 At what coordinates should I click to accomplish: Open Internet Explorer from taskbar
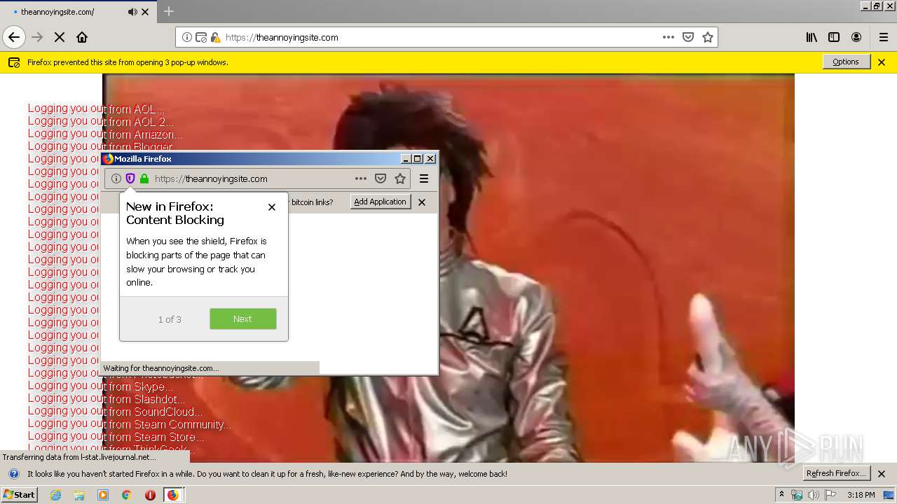tap(55, 495)
